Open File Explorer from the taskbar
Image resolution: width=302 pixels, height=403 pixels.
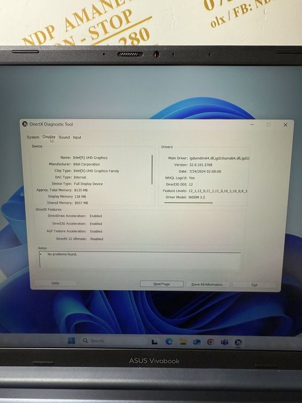[x=183, y=341]
